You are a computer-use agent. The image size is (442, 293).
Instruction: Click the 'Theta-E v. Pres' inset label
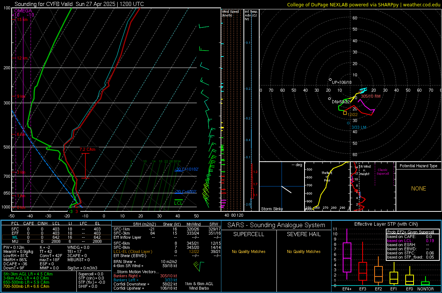point(327,176)
